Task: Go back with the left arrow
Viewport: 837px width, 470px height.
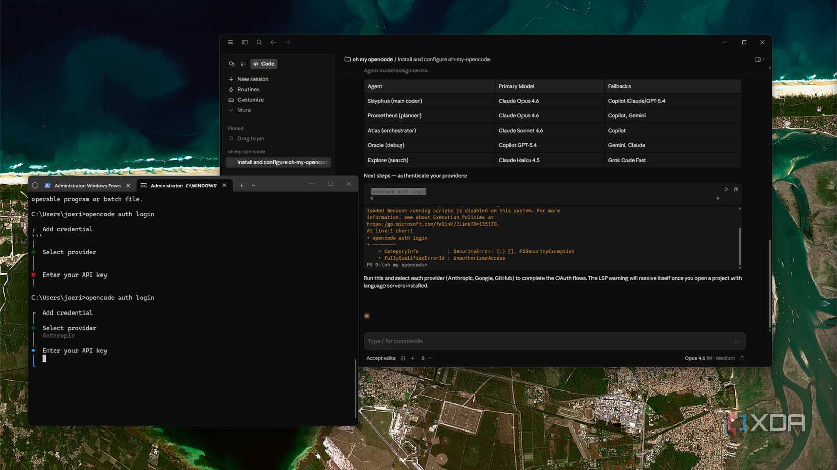Action: (273, 42)
